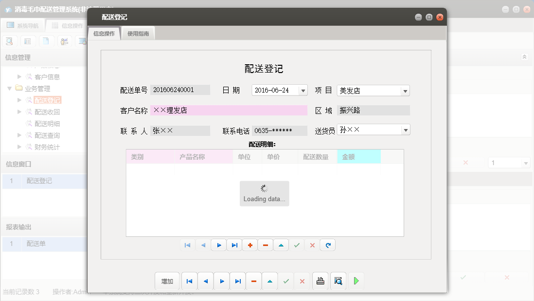Refresh the detail grid with the reload icon

point(327,245)
